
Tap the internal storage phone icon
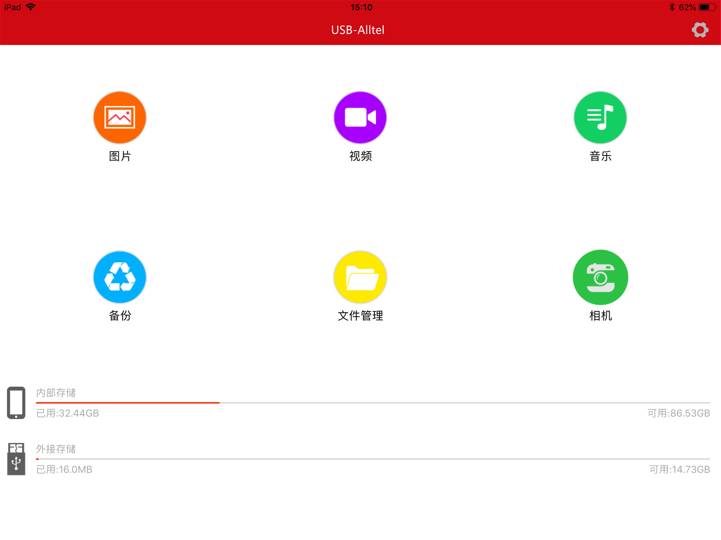tap(16, 403)
